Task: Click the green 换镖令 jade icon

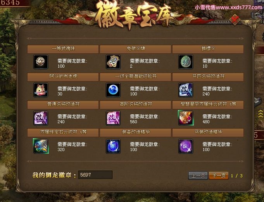Action: 186,62
